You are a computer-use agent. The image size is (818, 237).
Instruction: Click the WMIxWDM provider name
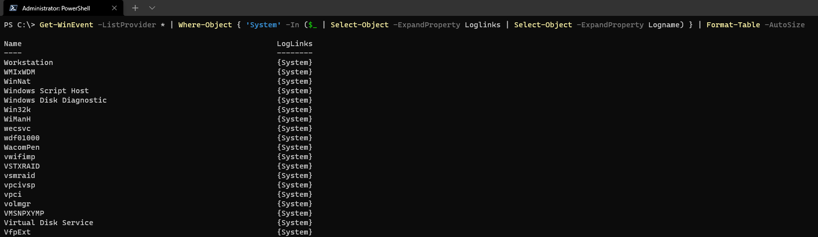point(19,72)
